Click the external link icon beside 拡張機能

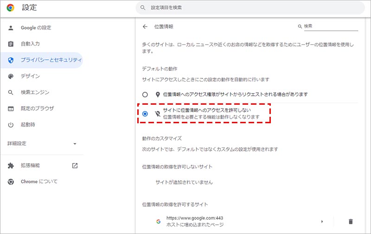click(x=75, y=165)
